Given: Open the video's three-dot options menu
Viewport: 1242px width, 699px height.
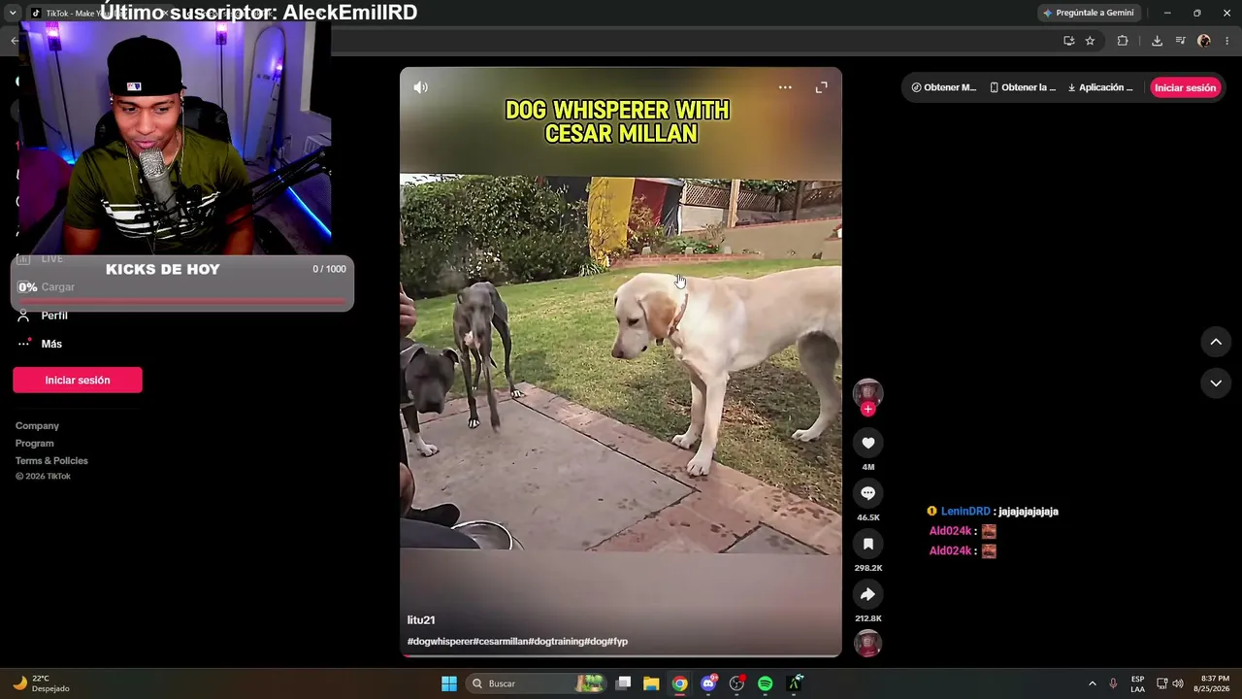Looking at the screenshot, I should [785, 87].
